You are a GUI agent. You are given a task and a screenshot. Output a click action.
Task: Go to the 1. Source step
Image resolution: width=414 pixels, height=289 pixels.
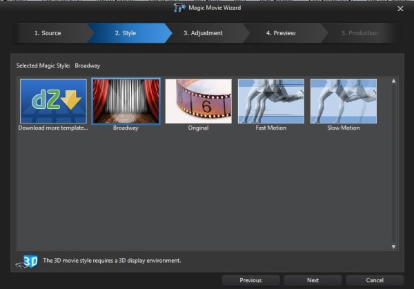pyautogui.click(x=48, y=33)
